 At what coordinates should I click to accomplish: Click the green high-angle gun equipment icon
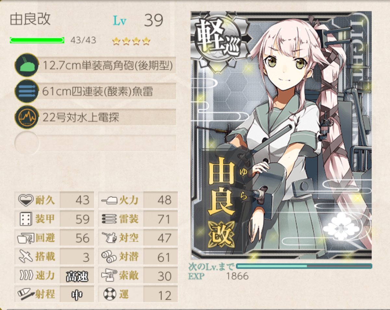[x=27, y=66]
